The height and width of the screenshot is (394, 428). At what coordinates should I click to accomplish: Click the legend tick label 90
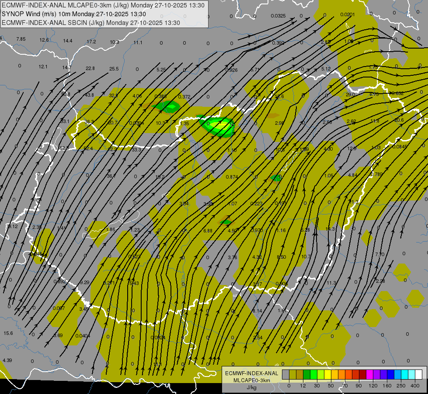359,386
